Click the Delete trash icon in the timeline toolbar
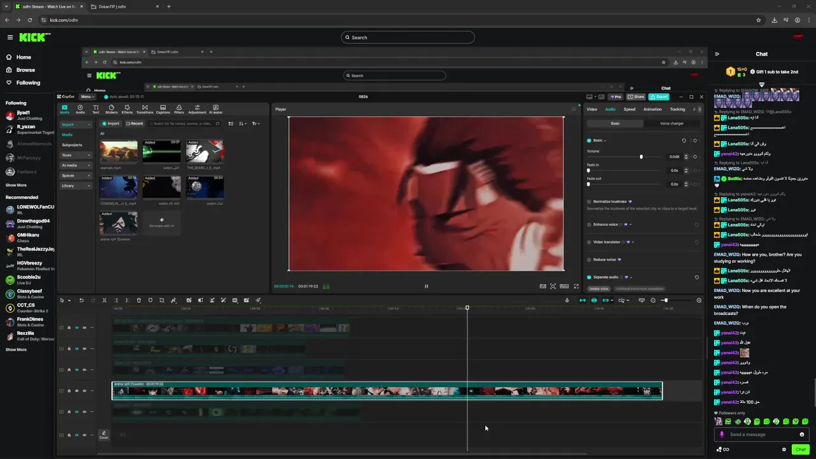The image size is (816, 459). pyautogui.click(x=139, y=300)
